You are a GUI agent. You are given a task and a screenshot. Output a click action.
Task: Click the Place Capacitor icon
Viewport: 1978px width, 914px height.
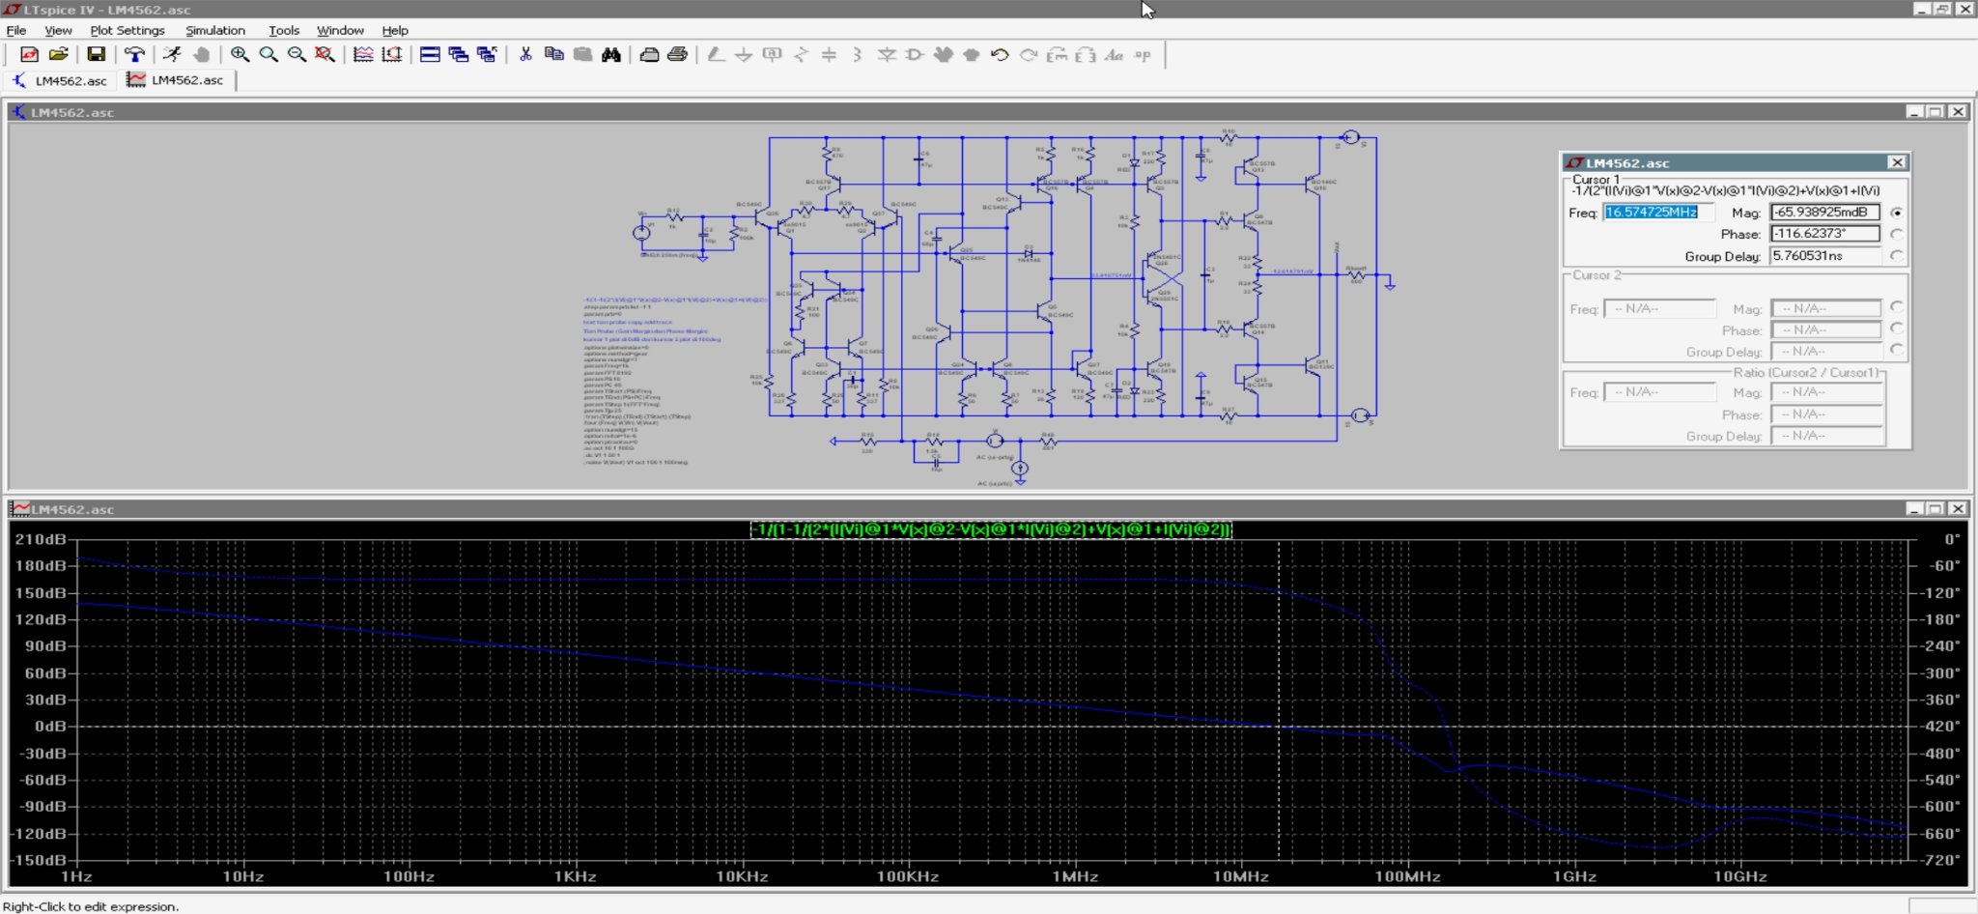(829, 55)
